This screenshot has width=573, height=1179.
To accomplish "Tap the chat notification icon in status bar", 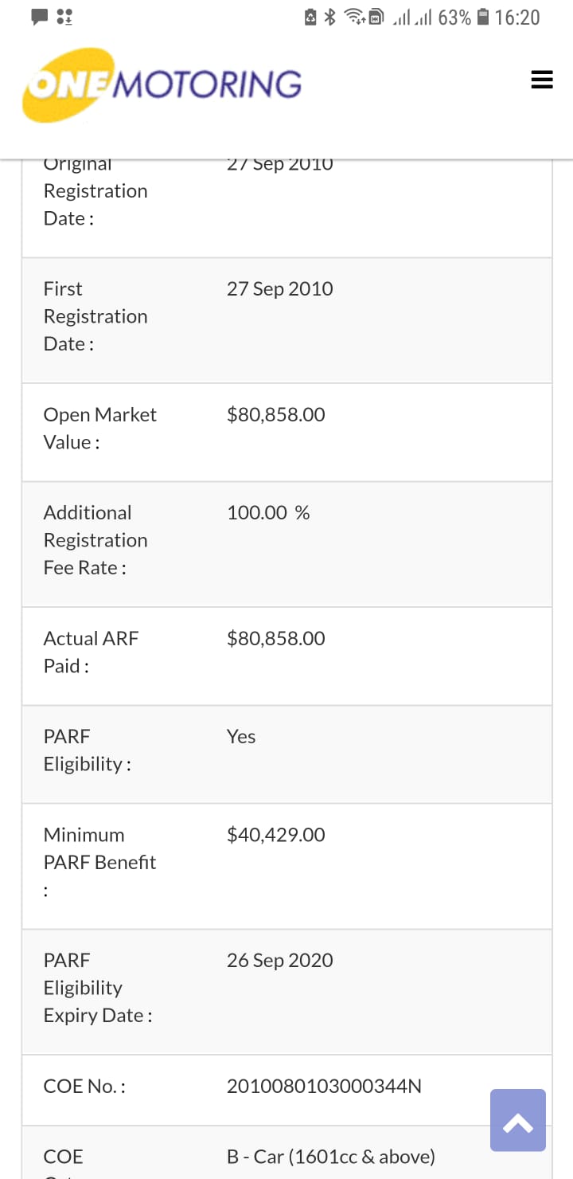I will 39,17.
